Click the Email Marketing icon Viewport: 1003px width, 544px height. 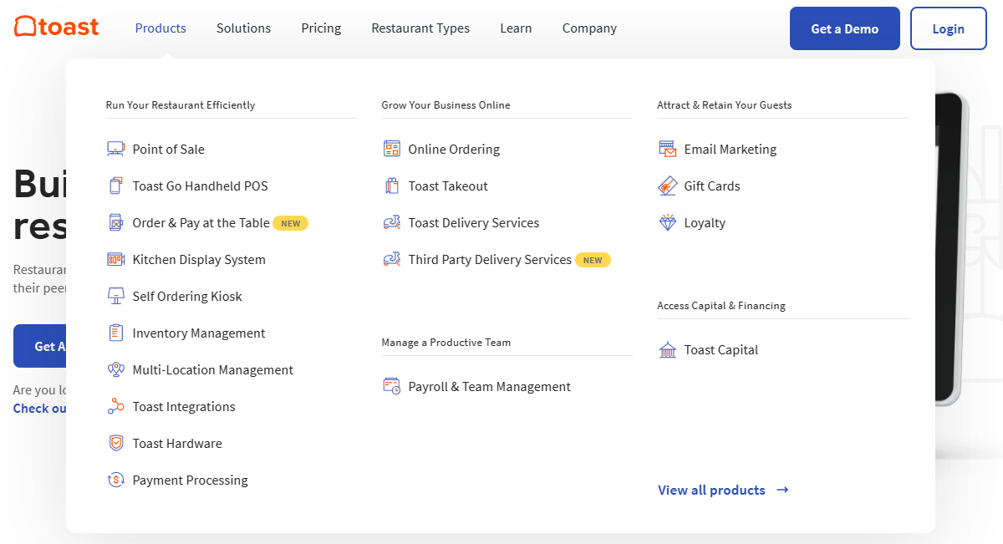point(667,150)
